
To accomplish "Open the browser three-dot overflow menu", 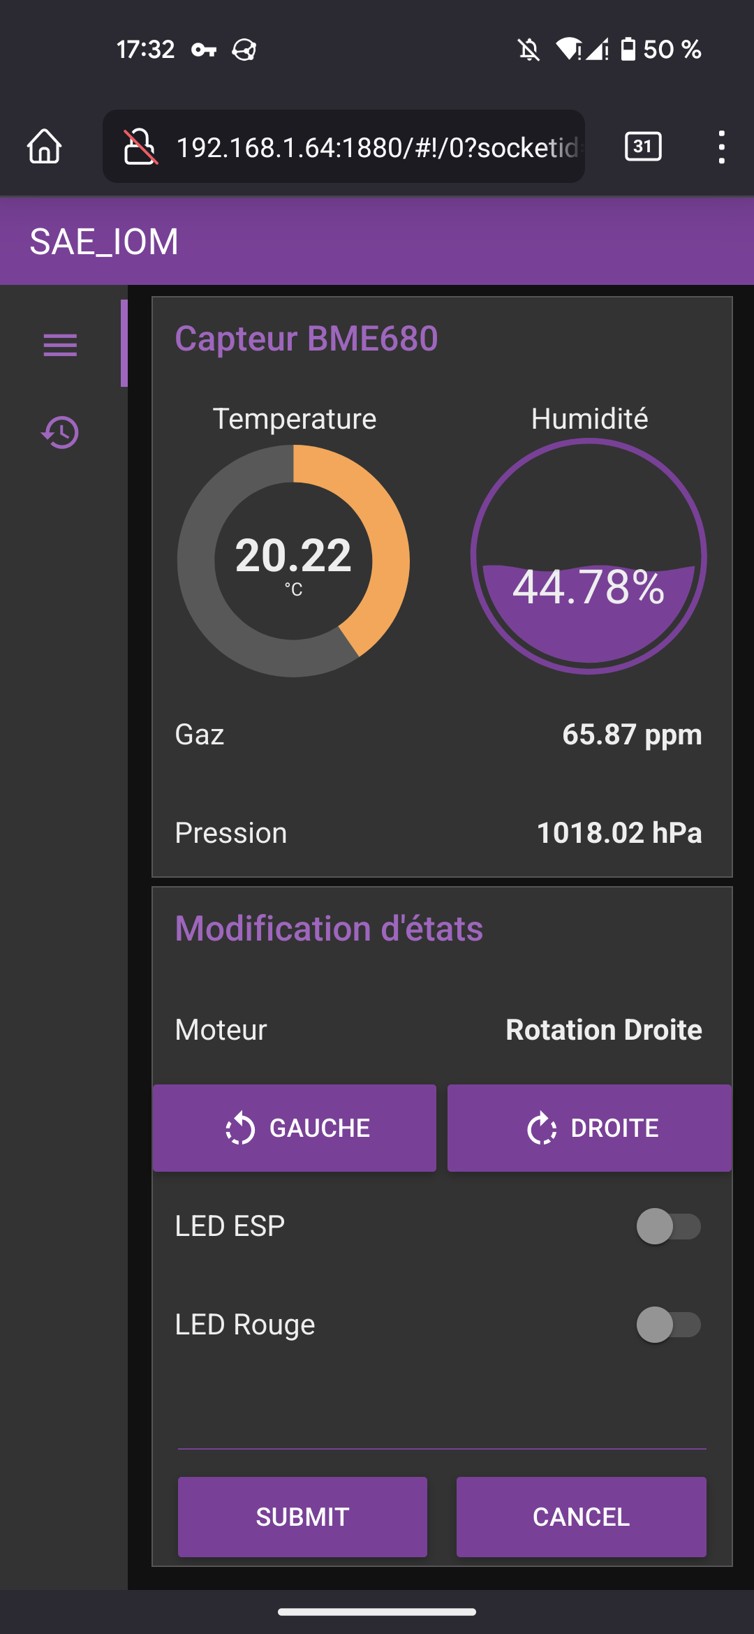I will (x=721, y=147).
